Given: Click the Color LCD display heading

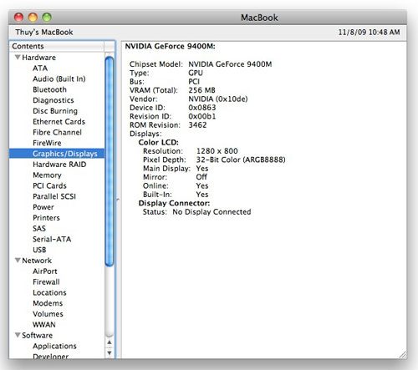Looking at the screenshot, I should click(158, 142).
